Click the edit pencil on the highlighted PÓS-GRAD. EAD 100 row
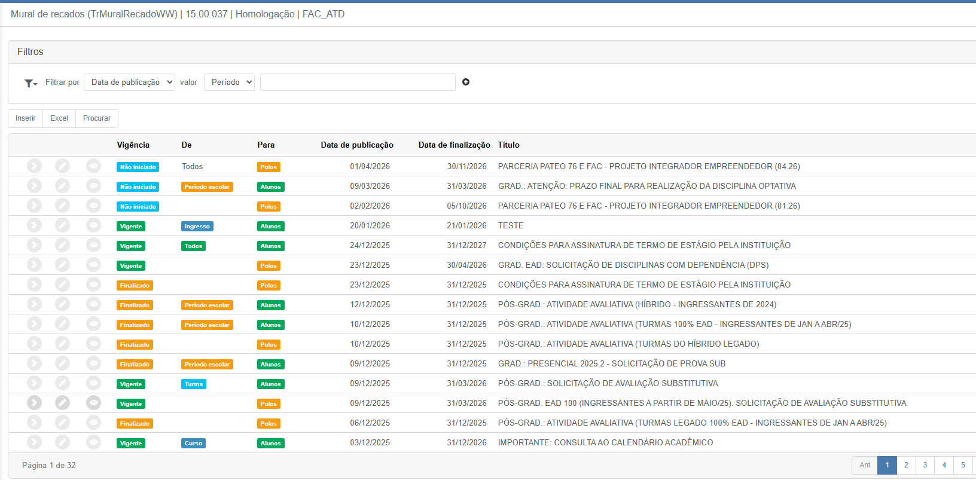976x480 pixels. coord(62,403)
